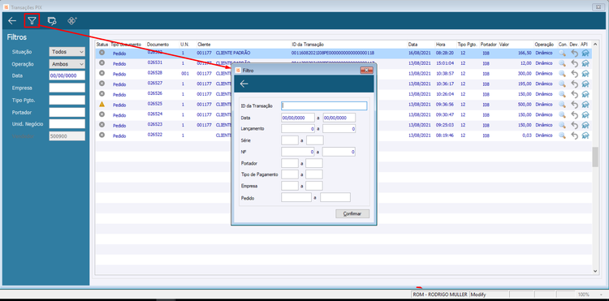Viewport: 609px width, 301px height.
Task: Click the value 0,03 in the grid
Action: (527, 135)
